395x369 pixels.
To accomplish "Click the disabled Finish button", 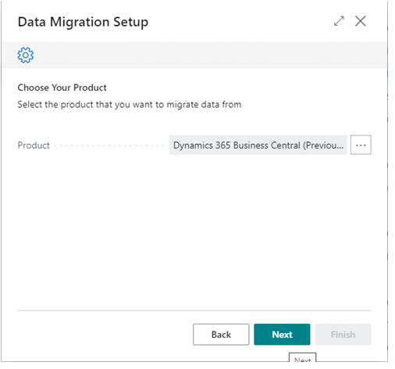I will [343, 335].
